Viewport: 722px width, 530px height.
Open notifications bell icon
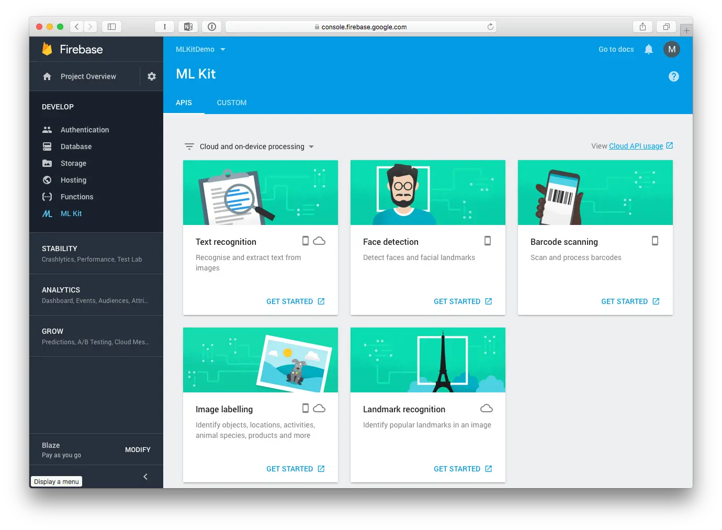click(649, 49)
